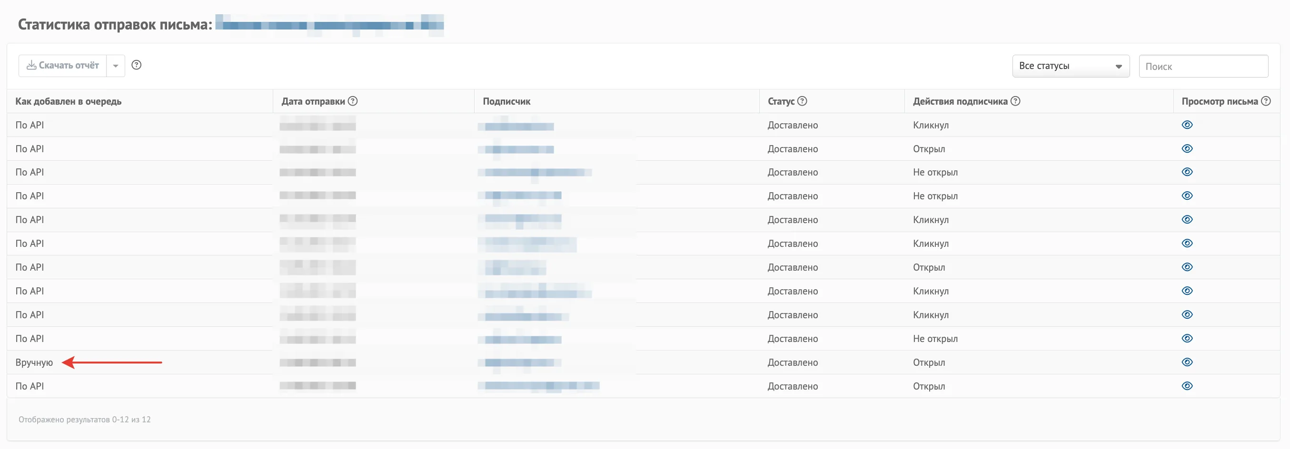Click eye icon in second row Открыл
The height and width of the screenshot is (449, 1290).
click(1187, 149)
